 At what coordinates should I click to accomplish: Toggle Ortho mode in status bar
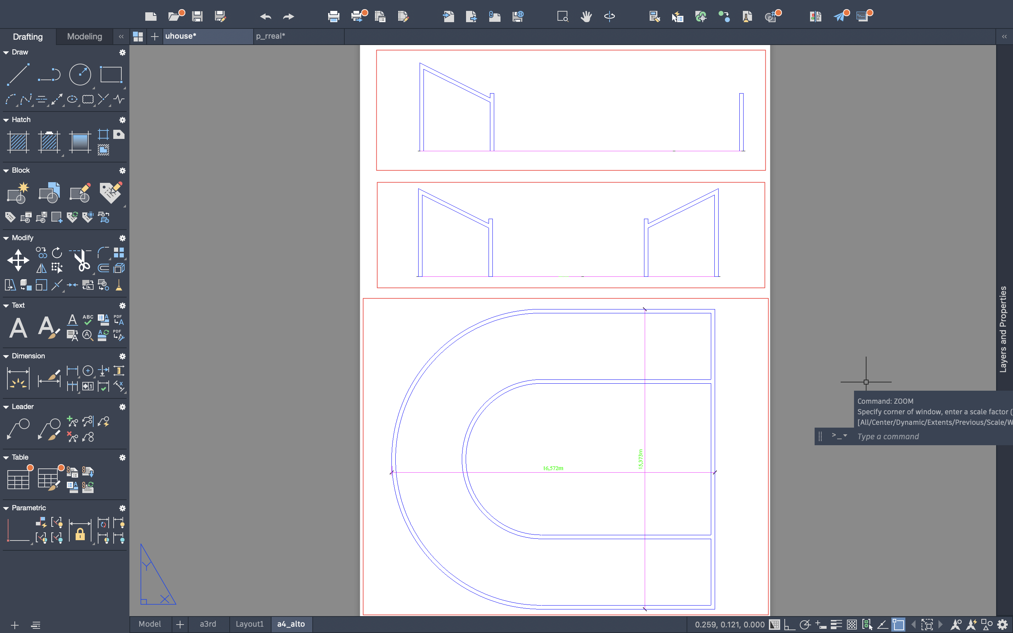point(789,625)
